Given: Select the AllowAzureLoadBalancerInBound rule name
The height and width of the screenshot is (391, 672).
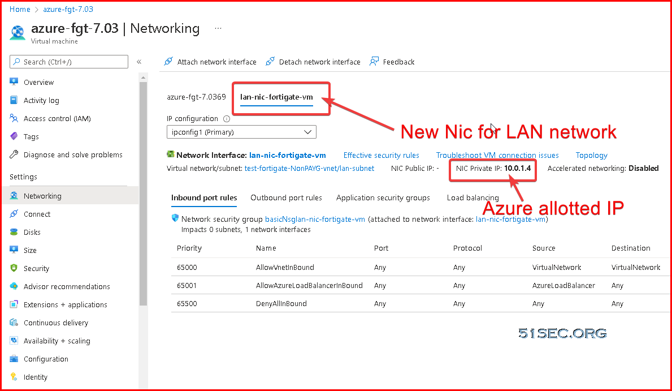Looking at the screenshot, I should (x=309, y=285).
